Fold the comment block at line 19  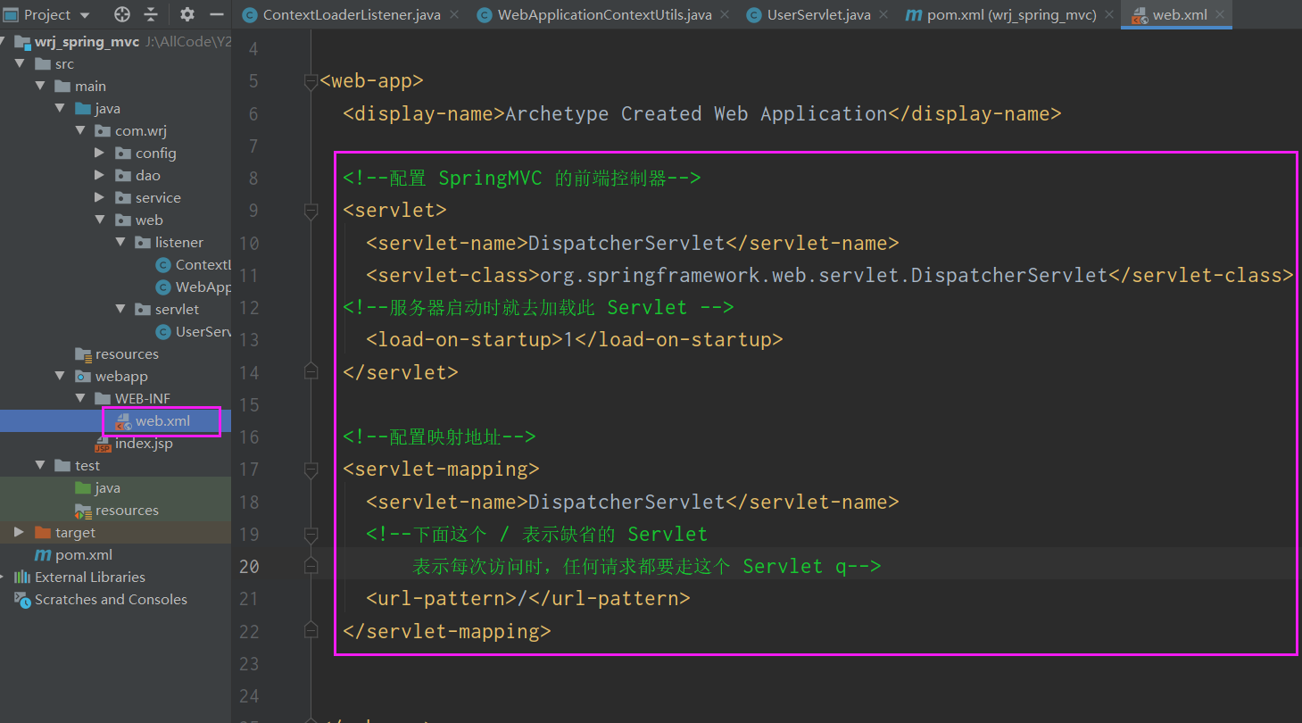coord(311,535)
